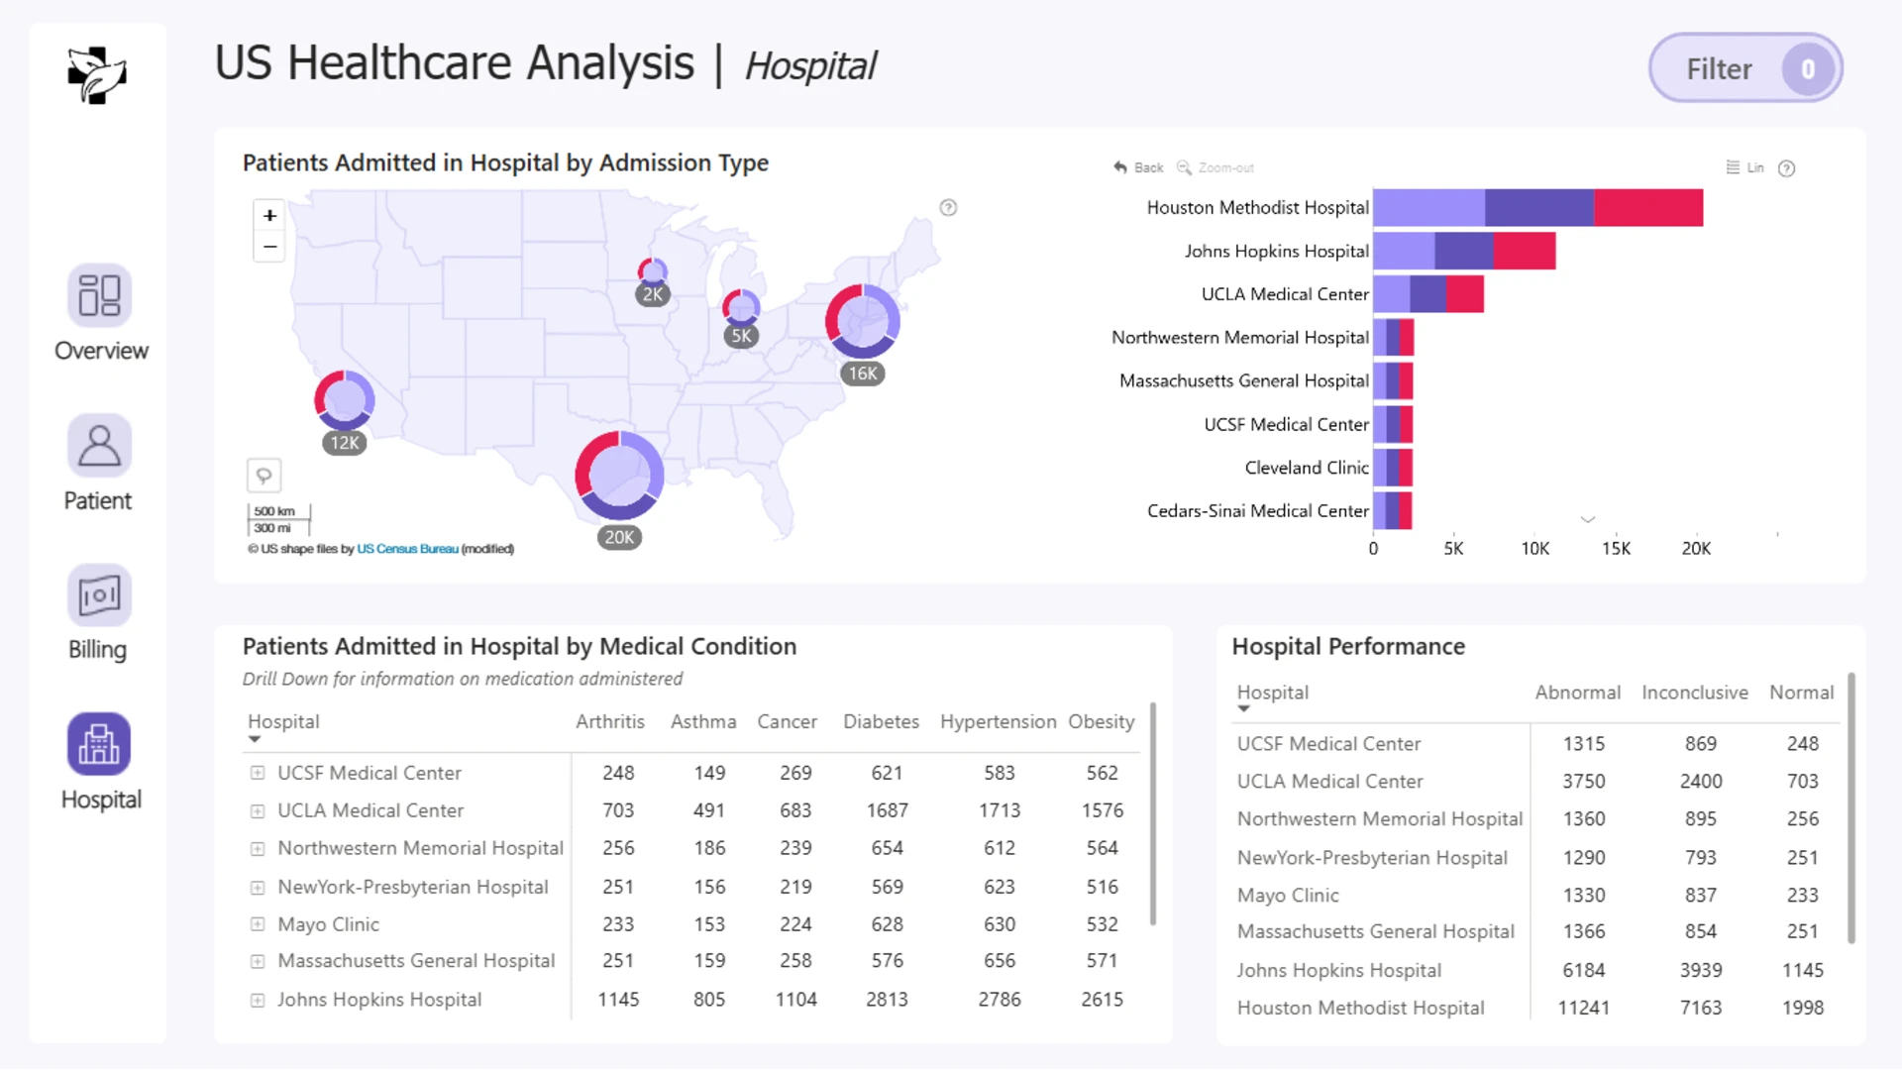Viewport: 1902px width, 1070px height.
Task: Open the Patient page icon
Action: click(x=99, y=445)
